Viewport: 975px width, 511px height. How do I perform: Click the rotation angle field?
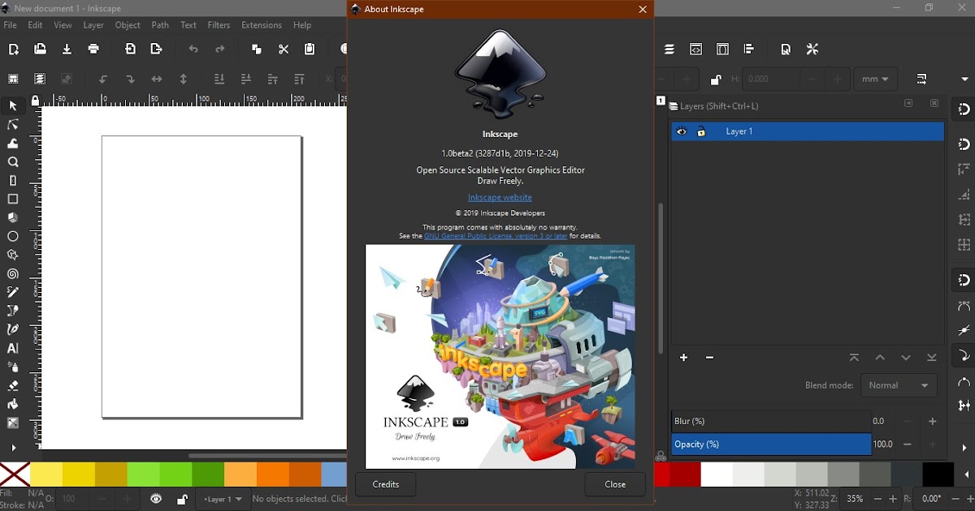(932, 500)
